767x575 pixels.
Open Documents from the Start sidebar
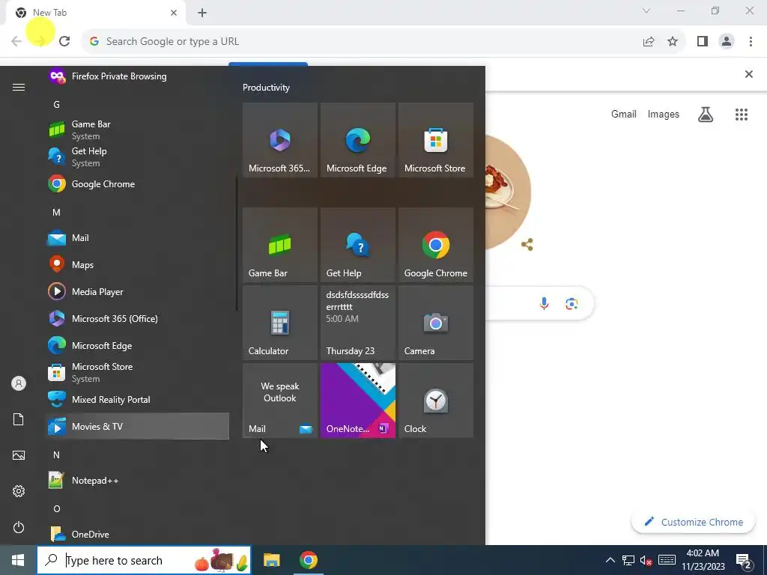tap(19, 419)
